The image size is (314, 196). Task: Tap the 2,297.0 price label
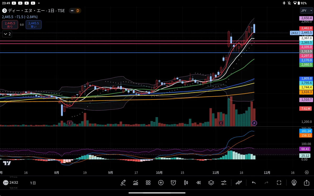pyautogui.click(x=306, y=56)
